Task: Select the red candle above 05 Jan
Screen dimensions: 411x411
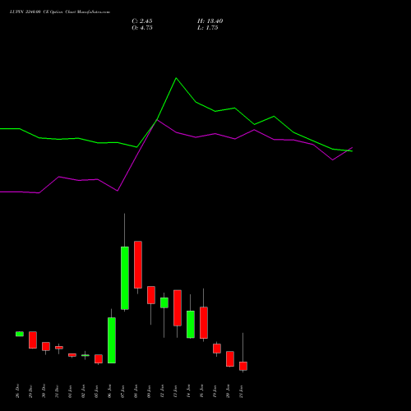Action: point(99,359)
